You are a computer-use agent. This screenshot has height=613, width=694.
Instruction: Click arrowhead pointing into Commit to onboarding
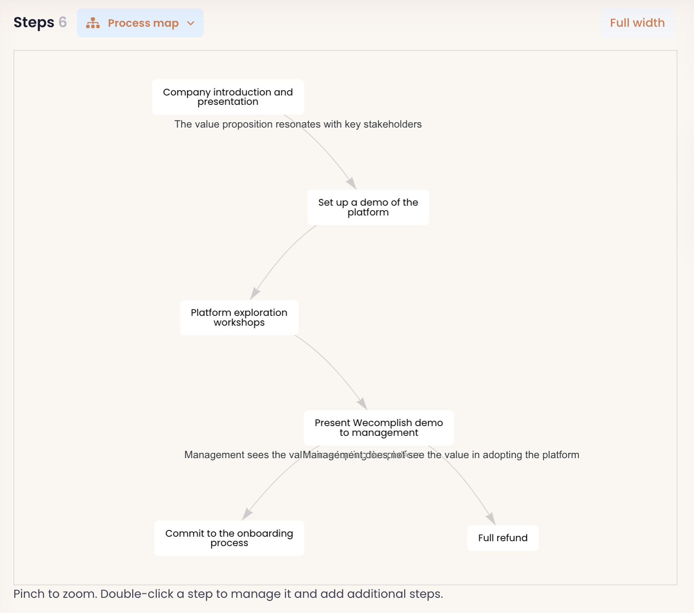[x=247, y=514]
